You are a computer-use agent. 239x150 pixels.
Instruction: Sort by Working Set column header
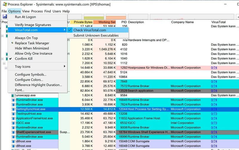coord(105,22)
